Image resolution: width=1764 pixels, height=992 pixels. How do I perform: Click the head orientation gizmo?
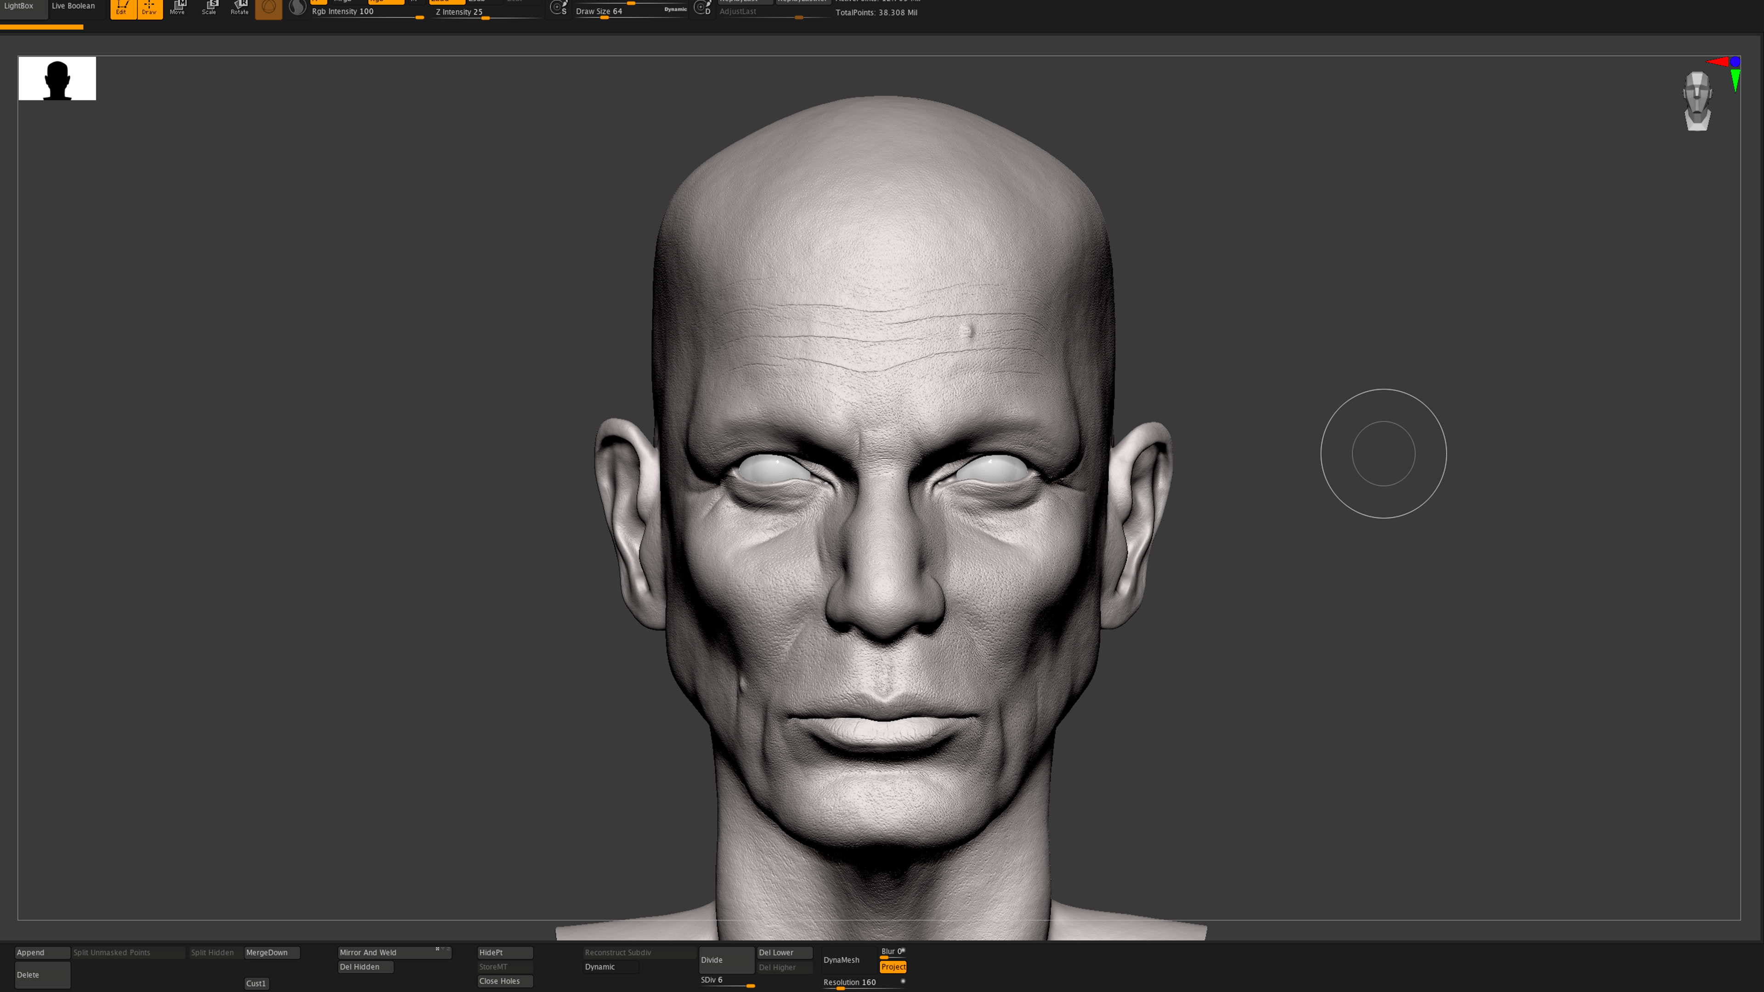[1696, 101]
